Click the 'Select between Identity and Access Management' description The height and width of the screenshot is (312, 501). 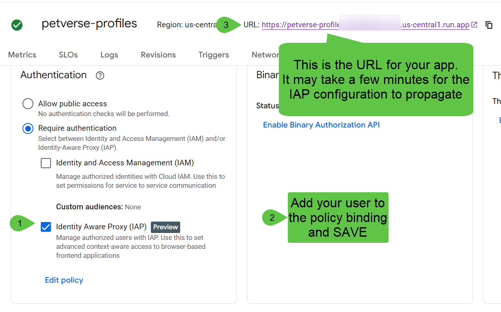pyautogui.click(x=132, y=143)
